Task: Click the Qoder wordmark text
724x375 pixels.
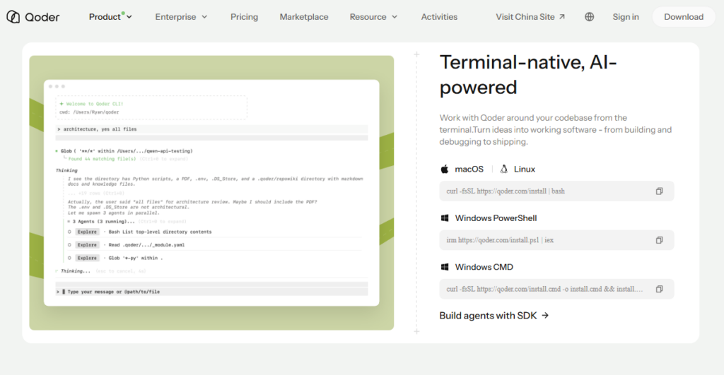Action: pos(42,17)
